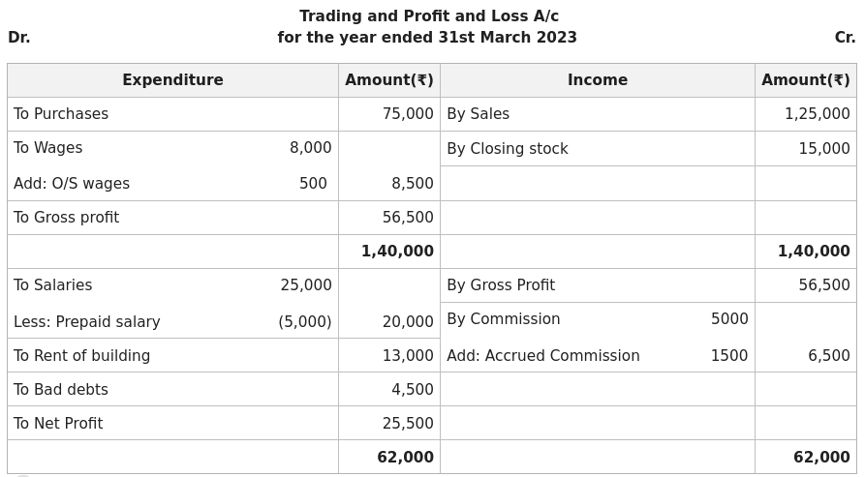Select the 'Add: O/S wages' line
The height and width of the screenshot is (477, 865).
tap(72, 184)
